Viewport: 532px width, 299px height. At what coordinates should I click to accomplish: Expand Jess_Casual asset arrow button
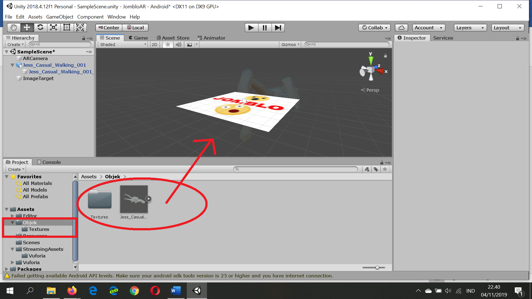[x=149, y=199]
